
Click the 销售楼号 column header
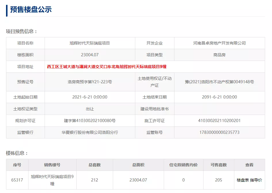click(x=52, y=165)
